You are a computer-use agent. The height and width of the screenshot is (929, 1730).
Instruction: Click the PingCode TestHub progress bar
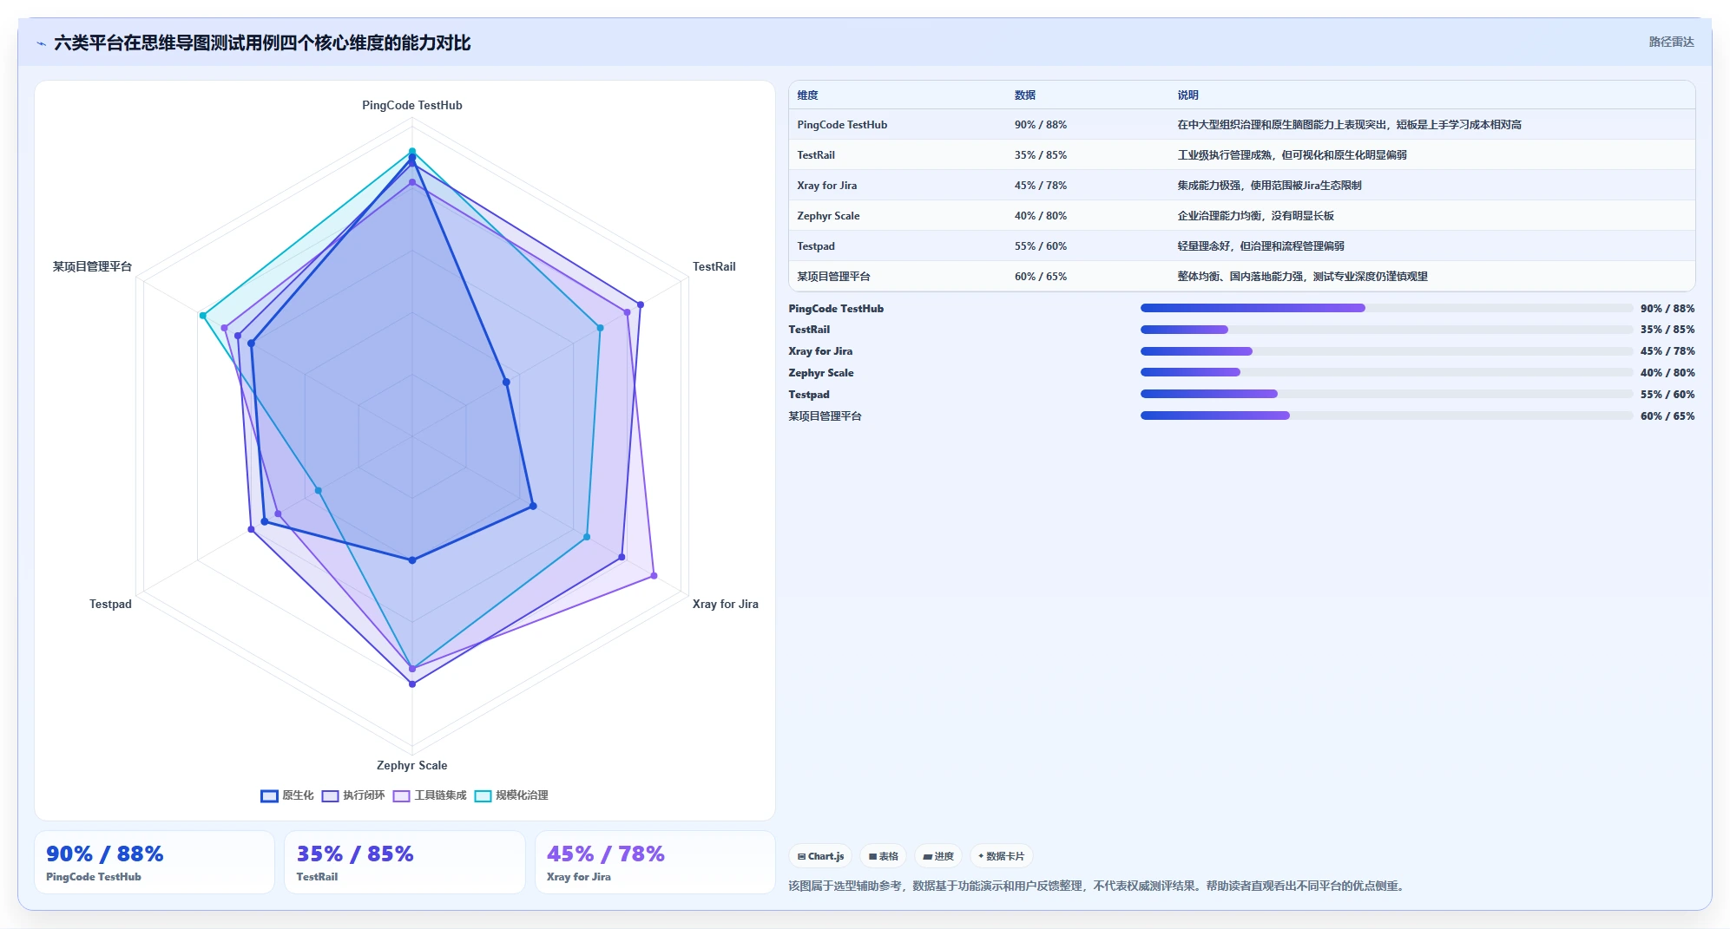[x=1386, y=308]
